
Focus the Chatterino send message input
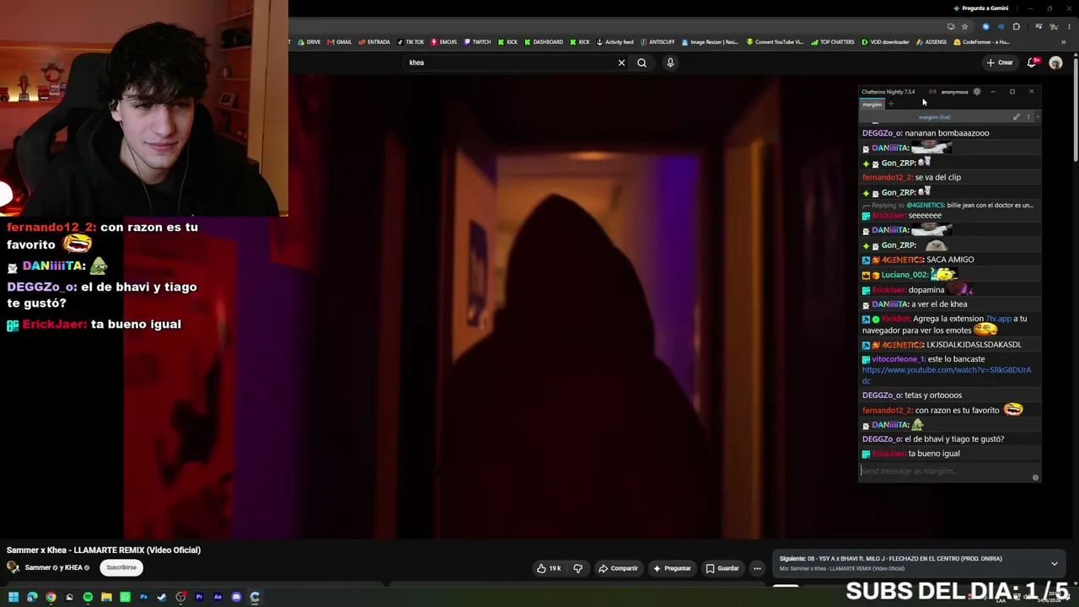(x=944, y=471)
